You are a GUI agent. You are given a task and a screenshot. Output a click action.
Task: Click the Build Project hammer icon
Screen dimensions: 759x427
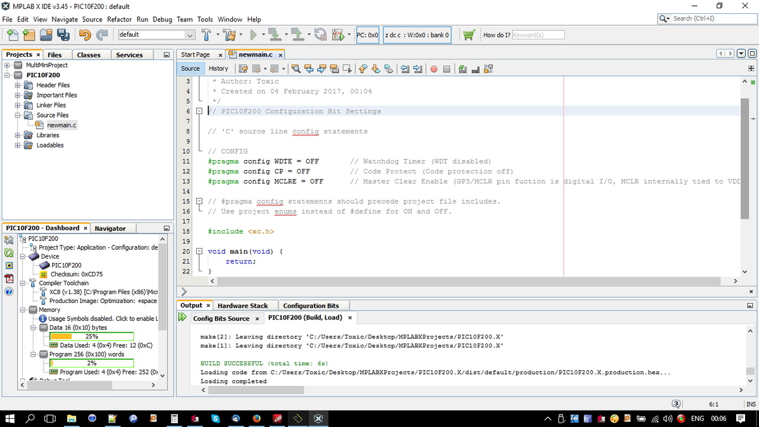[x=207, y=35]
